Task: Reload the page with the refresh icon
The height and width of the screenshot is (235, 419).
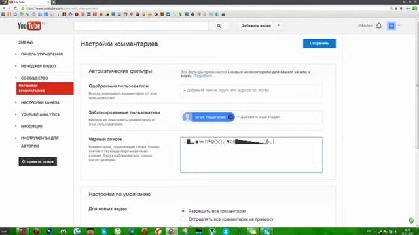Action: [15, 8]
